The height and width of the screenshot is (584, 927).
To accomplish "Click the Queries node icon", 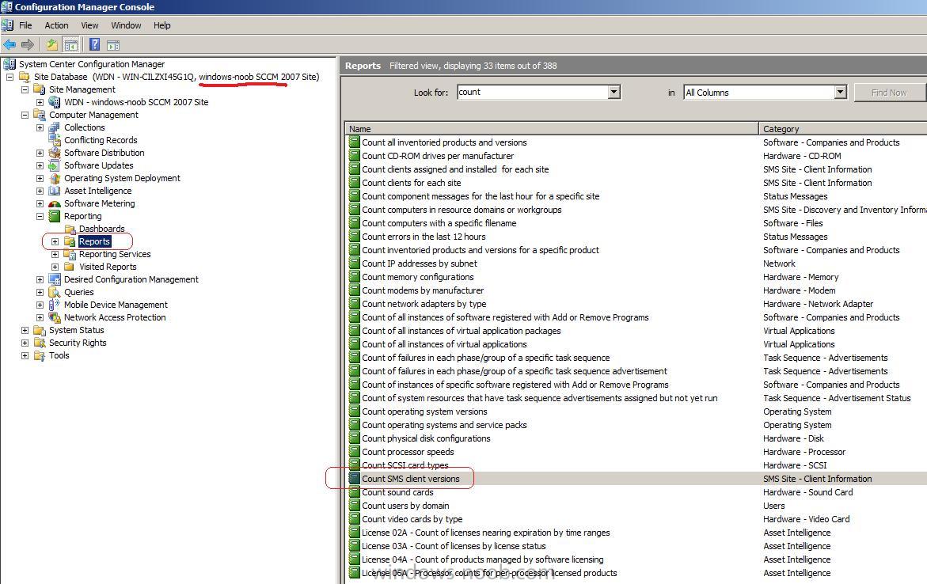I will coord(55,292).
